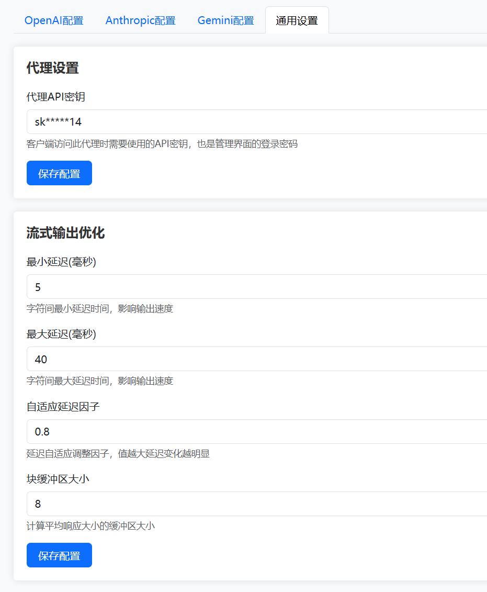
Task: Select the Gemini配置 tab
Action: click(225, 20)
